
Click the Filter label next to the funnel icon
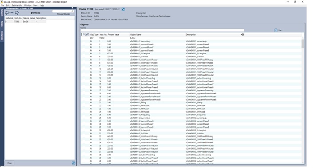[x=280, y=30]
